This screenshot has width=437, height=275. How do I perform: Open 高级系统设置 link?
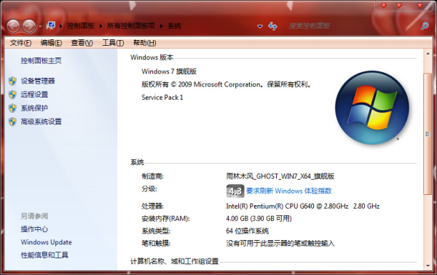(x=42, y=121)
